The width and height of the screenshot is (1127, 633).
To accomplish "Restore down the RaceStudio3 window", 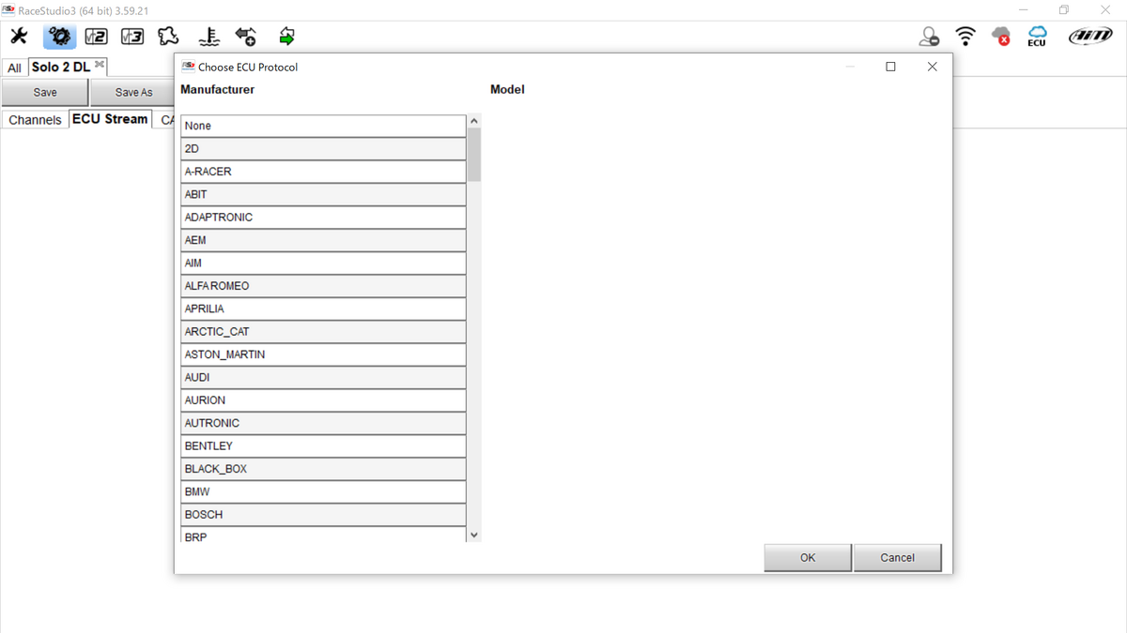I will click(1064, 10).
